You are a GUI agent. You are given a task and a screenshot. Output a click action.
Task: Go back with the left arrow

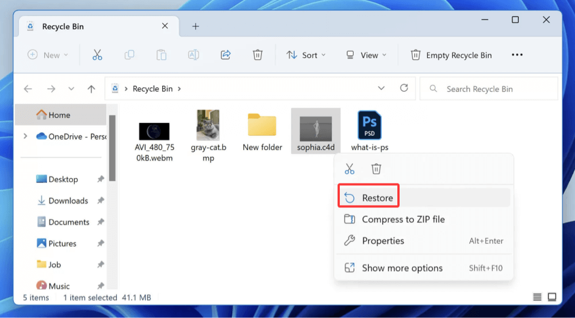click(28, 89)
